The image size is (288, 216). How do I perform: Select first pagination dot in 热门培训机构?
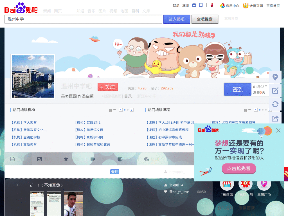coord(125,110)
